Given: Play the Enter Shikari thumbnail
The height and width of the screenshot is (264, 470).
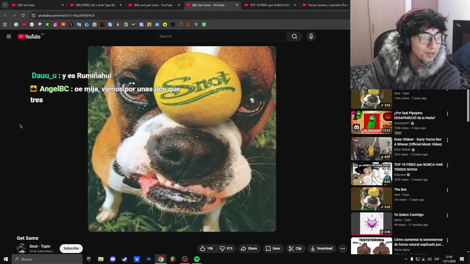Looking at the screenshot, I should (372, 148).
